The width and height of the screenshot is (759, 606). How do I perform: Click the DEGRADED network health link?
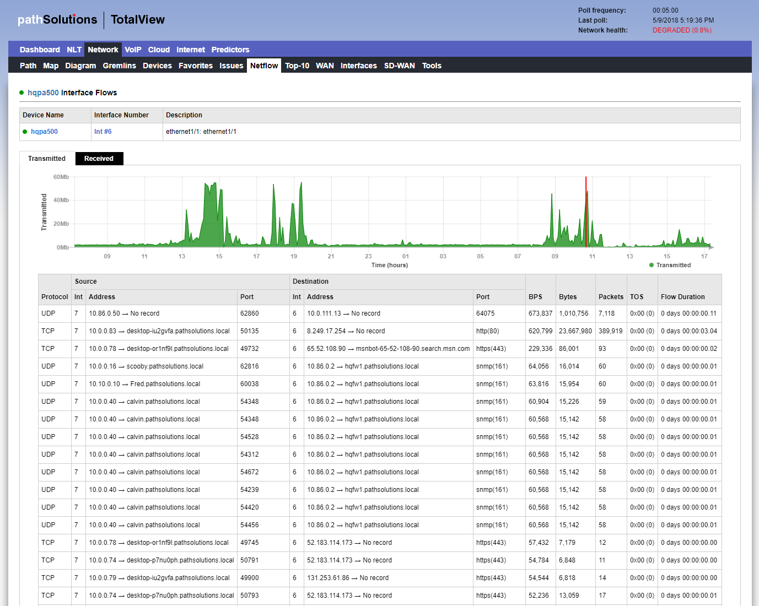[681, 30]
